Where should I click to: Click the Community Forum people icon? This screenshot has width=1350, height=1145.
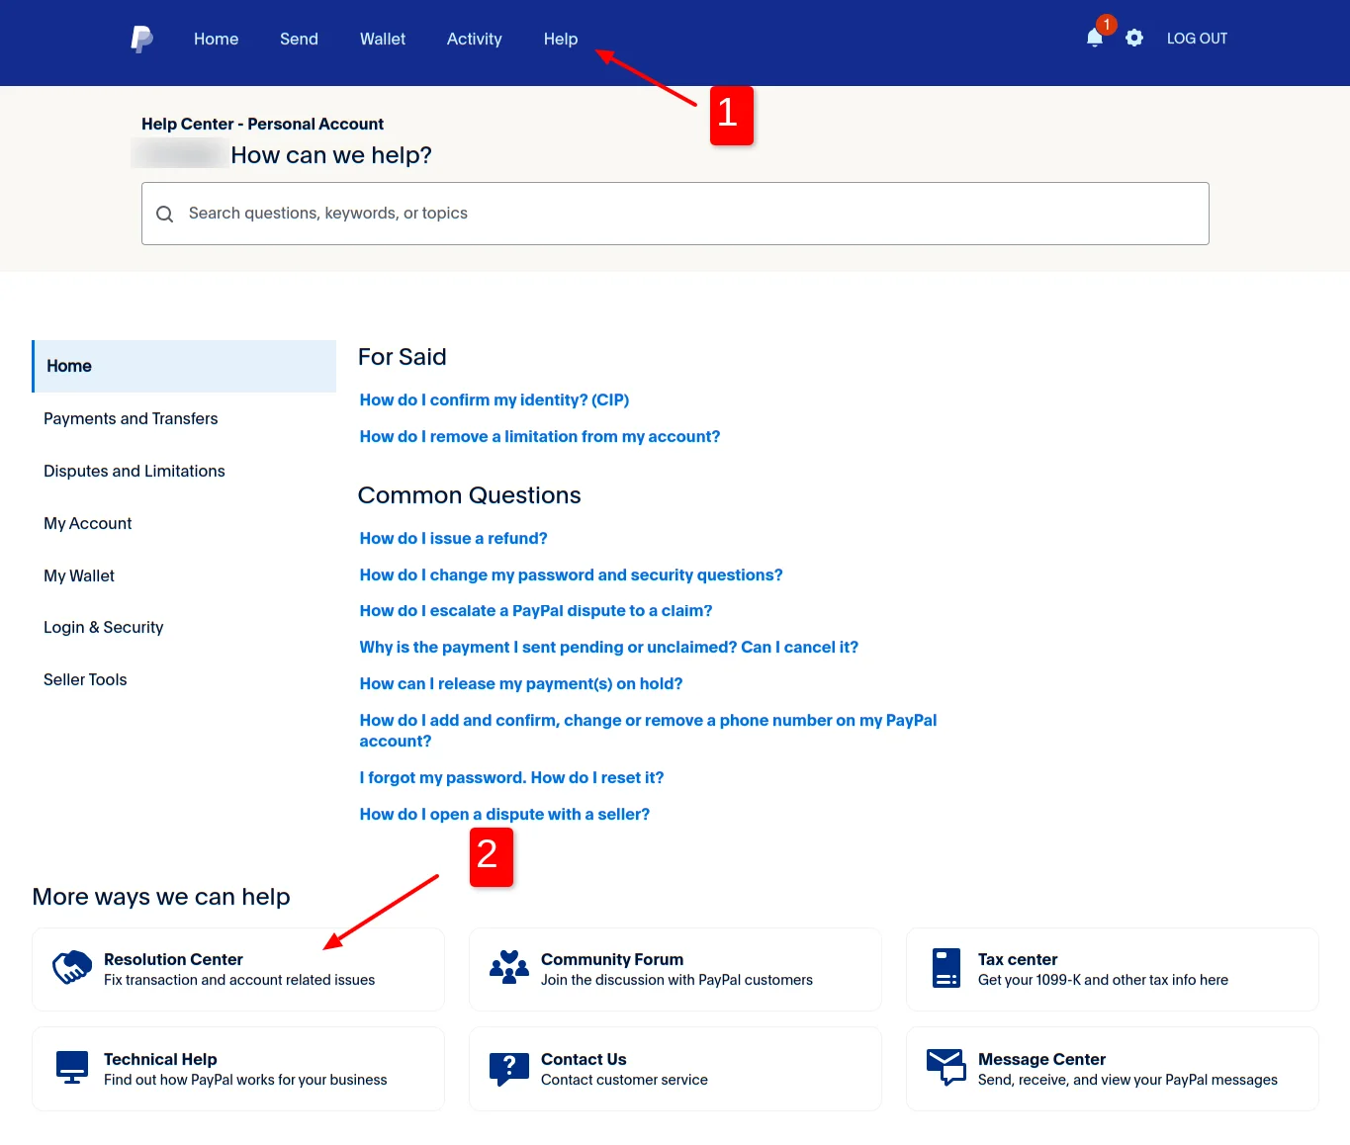(509, 968)
